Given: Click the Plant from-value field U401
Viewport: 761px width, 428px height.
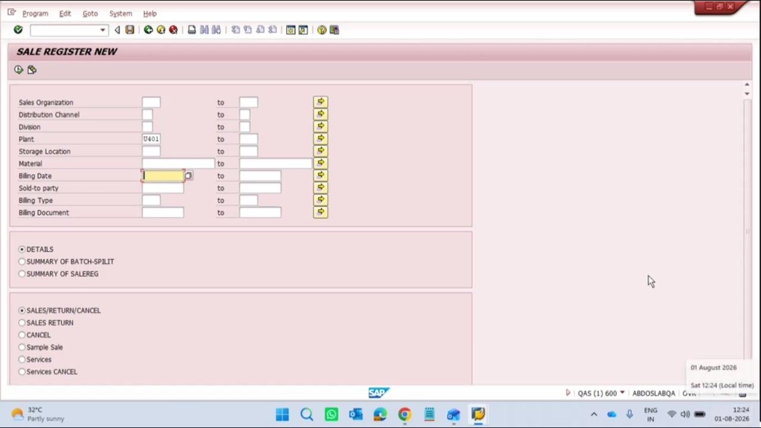Looking at the screenshot, I should 151,139.
